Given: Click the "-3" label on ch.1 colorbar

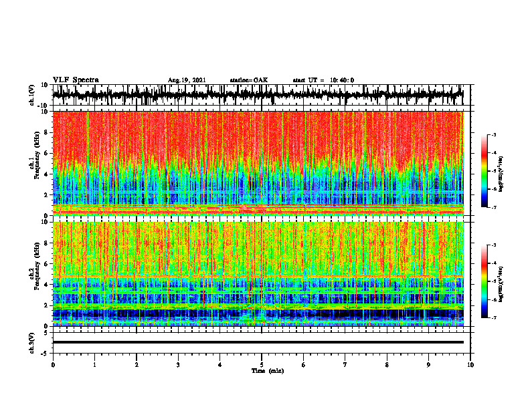Looking at the screenshot, I should click(x=494, y=135).
